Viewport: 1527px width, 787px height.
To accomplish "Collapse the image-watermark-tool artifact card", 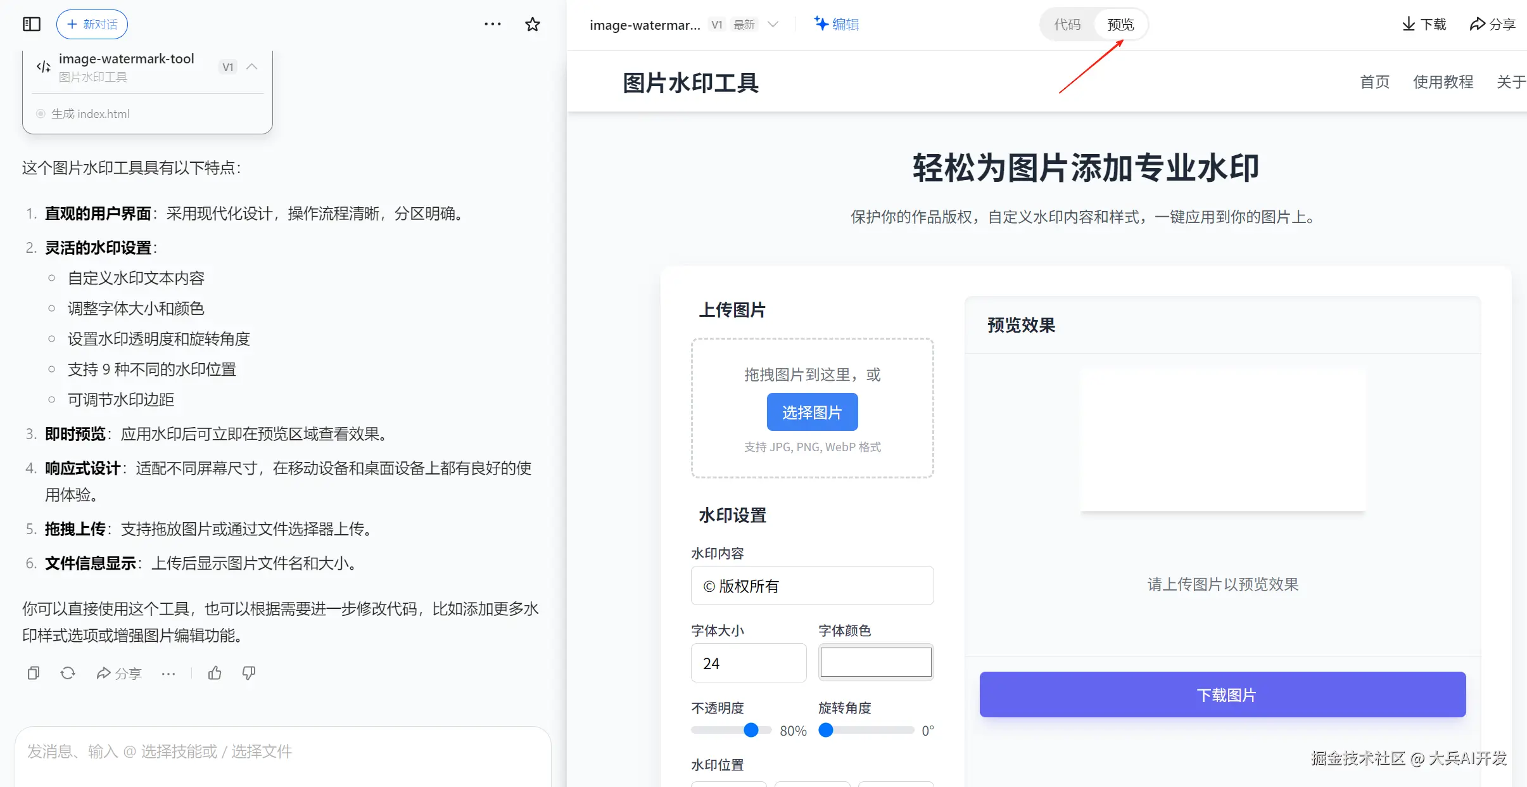I will [252, 67].
